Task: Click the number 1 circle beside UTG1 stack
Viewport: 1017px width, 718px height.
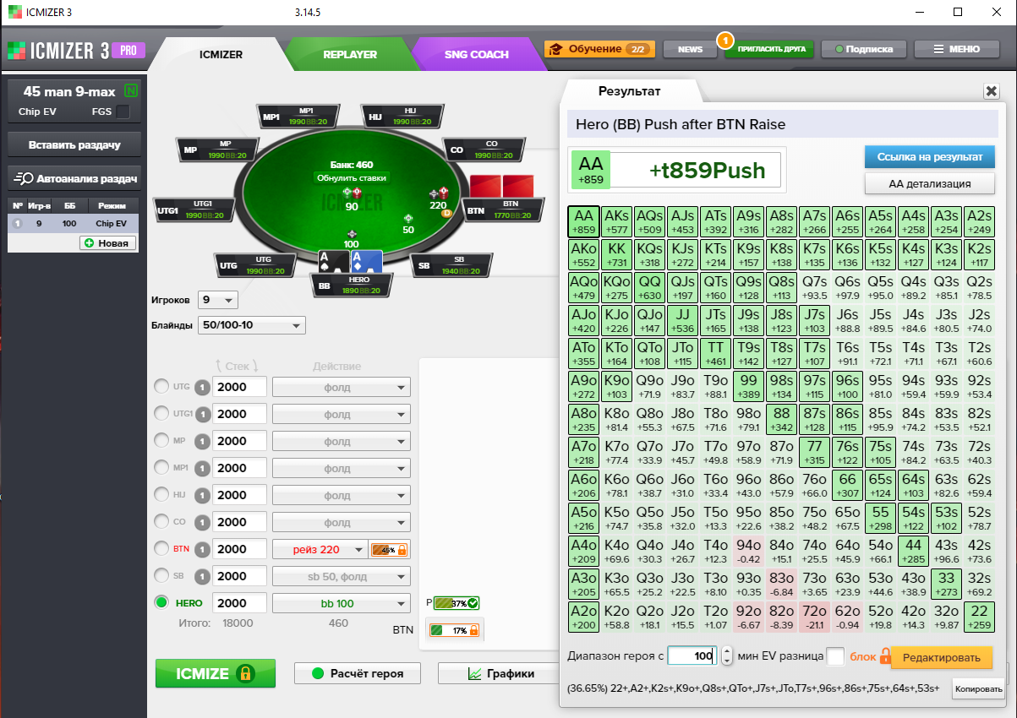Action: click(x=202, y=414)
